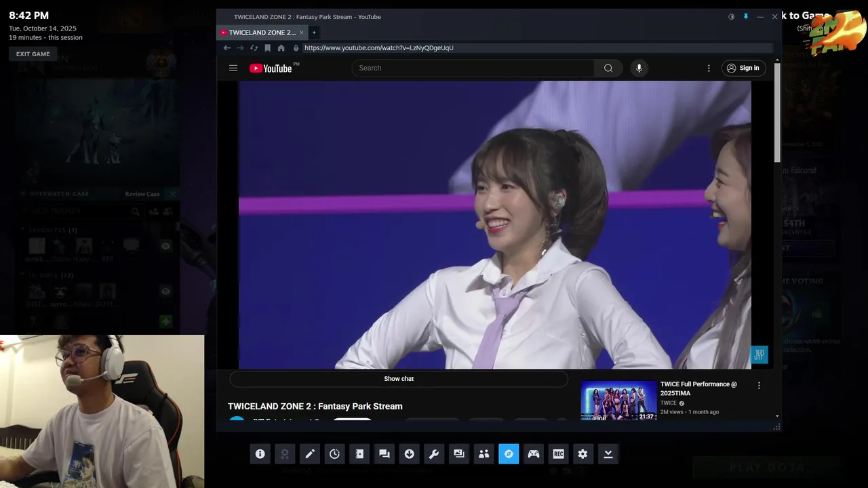The width and height of the screenshot is (868, 488).
Task: Click the video player to pause playback
Action: (x=494, y=225)
